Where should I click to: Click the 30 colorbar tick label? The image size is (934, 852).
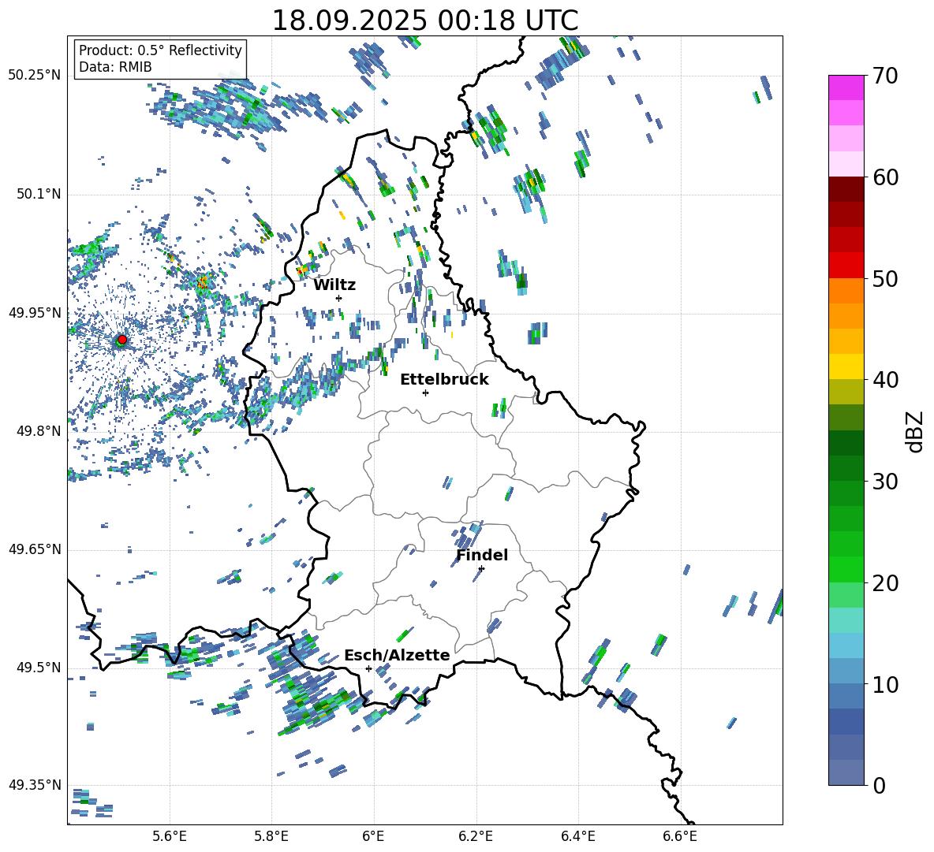pos(885,482)
